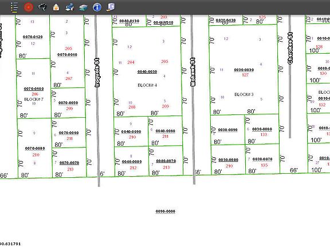The height and width of the screenshot is (247, 330).
Task: Open the map legend list icon
Action: tap(14, 7)
